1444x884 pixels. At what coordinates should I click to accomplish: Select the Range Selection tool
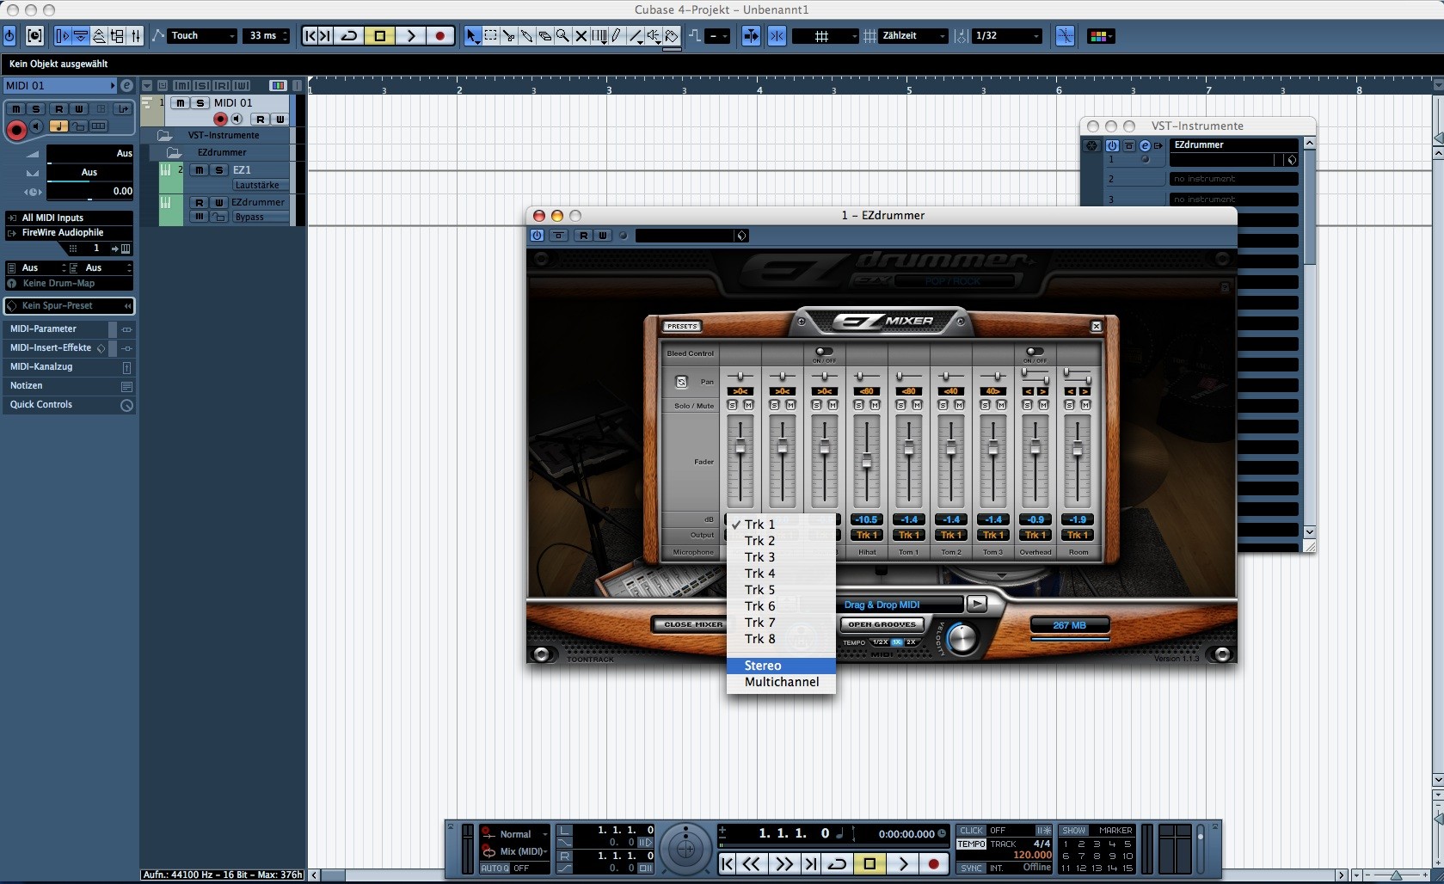(x=490, y=36)
